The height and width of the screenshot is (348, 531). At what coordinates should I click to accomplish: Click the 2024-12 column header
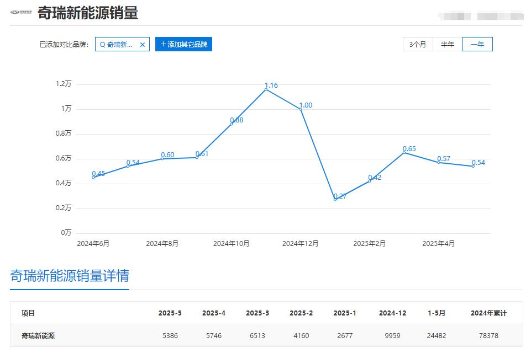click(392, 313)
